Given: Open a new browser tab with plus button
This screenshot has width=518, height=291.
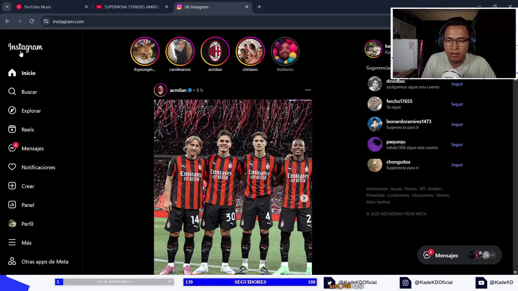Looking at the screenshot, I should (x=259, y=7).
